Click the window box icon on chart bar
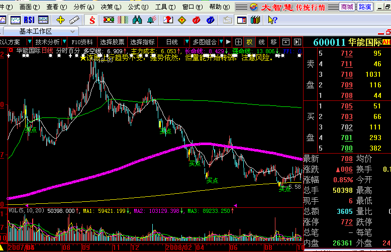The image size is (391, 252). (286, 42)
